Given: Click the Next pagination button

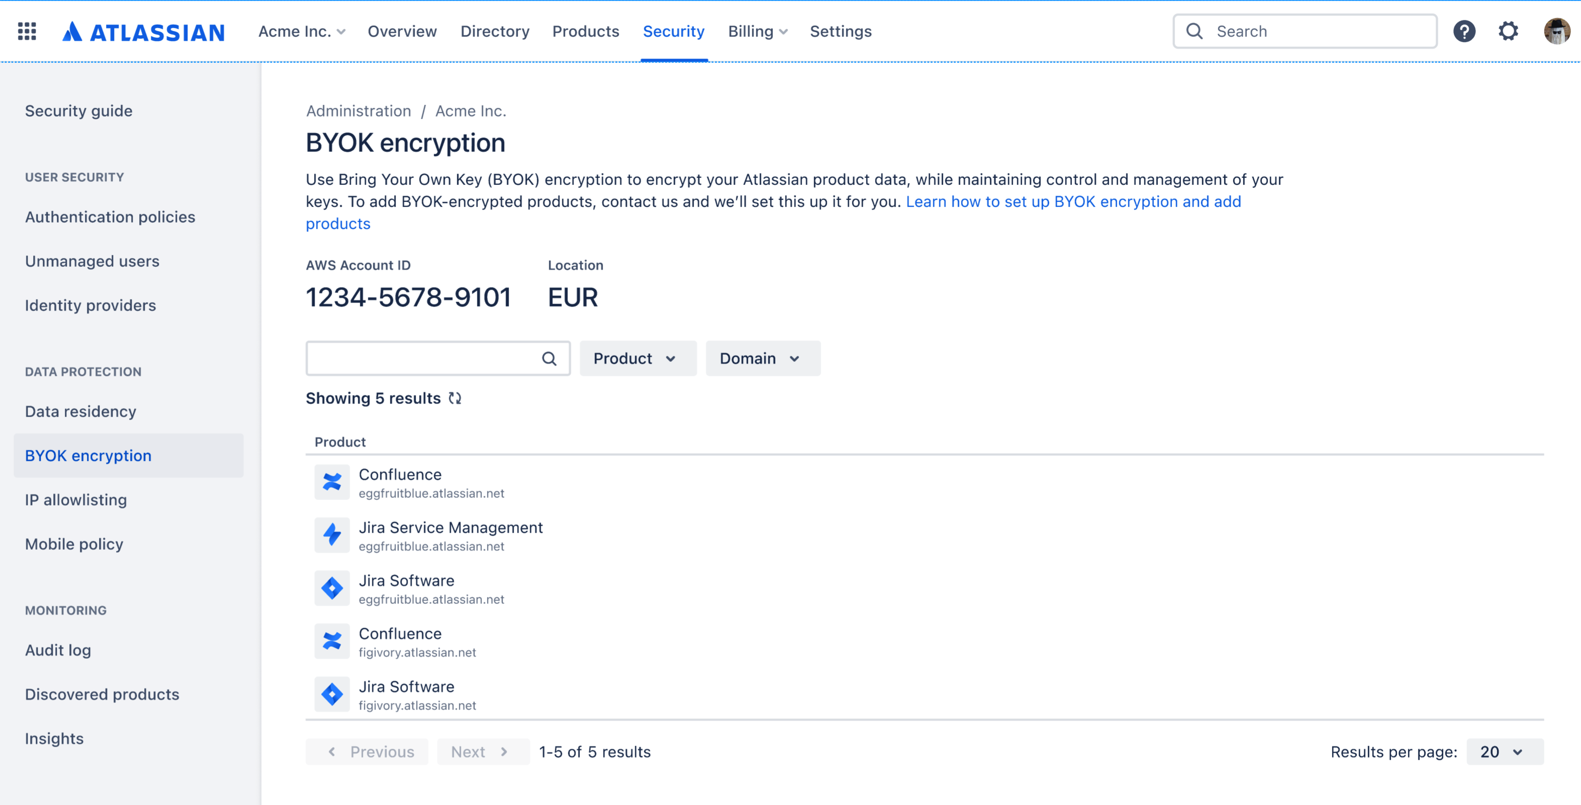Looking at the screenshot, I should point(482,752).
